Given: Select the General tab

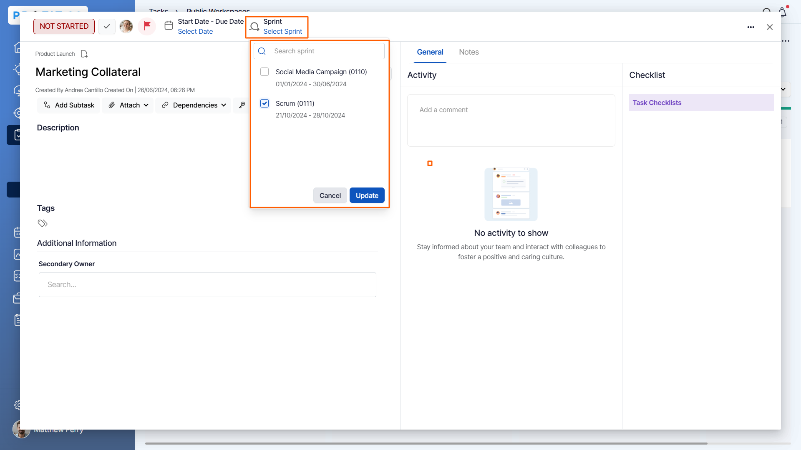Looking at the screenshot, I should (430, 52).
